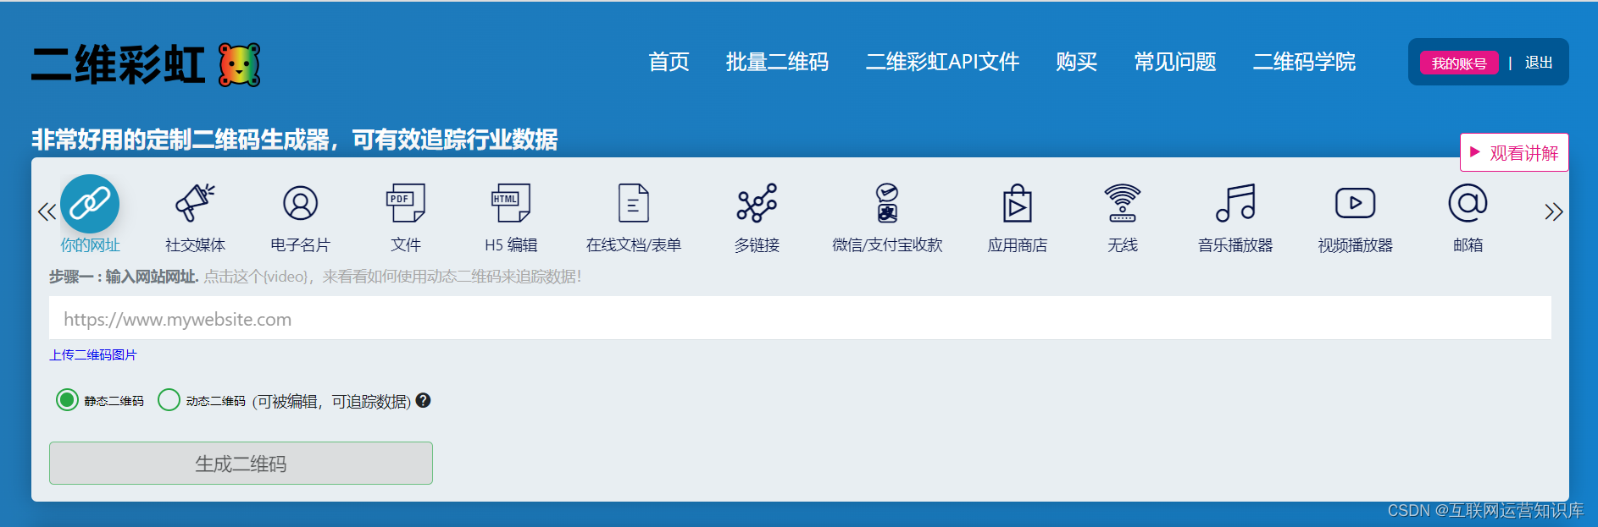Screen dimensions: 1598x527
Task: Click the 我的账号 button
Action: click(x=1459, y=63)
